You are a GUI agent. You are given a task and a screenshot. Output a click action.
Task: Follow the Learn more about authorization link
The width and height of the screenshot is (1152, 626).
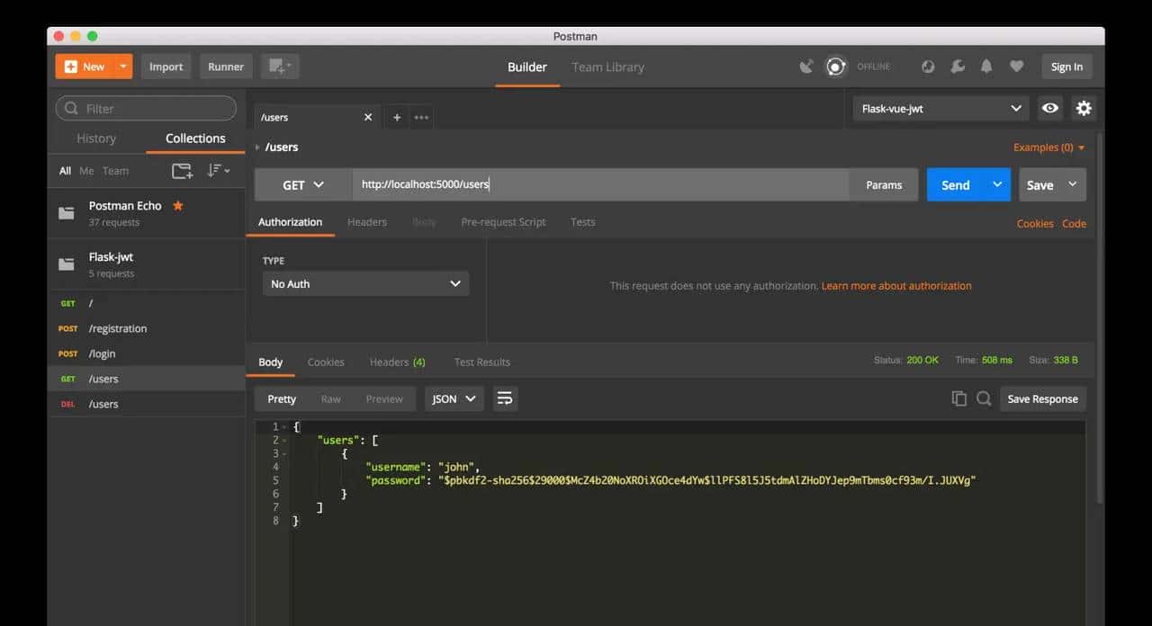(896, 286)
